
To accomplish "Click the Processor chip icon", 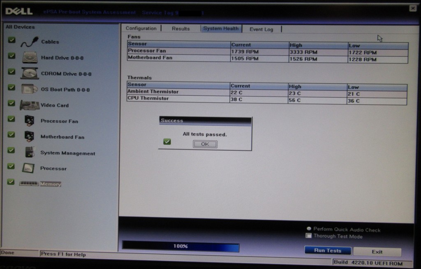I will [x=28, y=168].
